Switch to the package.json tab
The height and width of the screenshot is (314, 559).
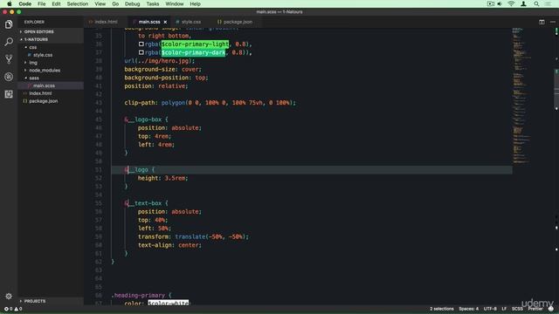tap(238, 22)
